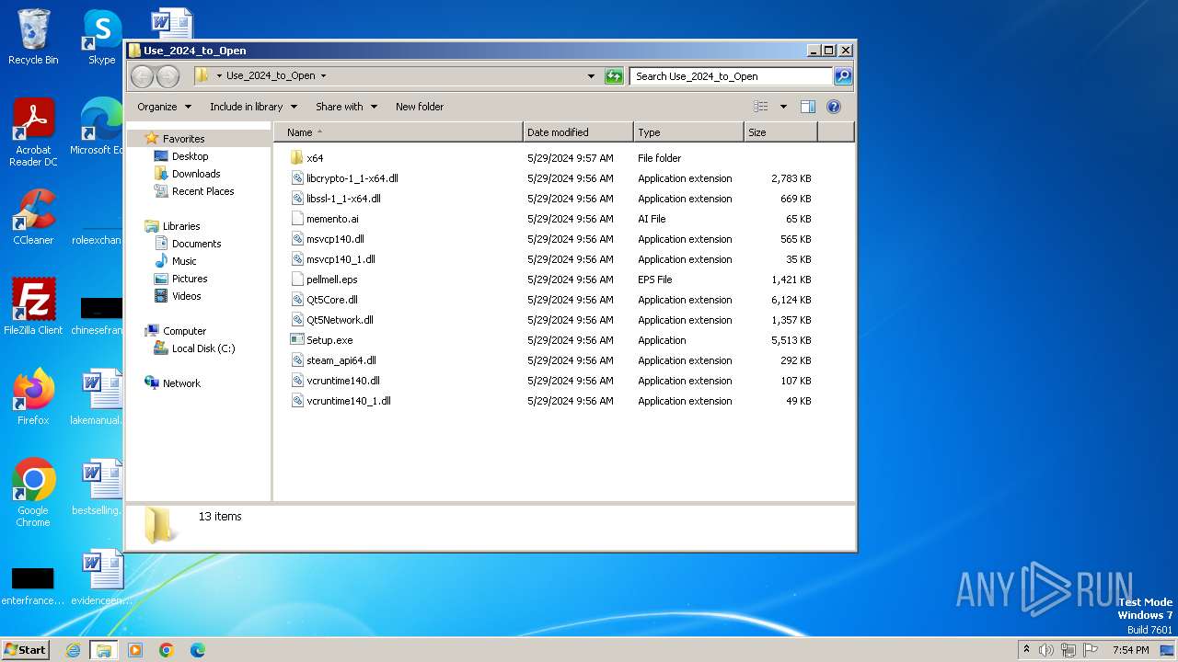Open Videos library in navigation pane
This screenshot has height=662, width=1178.
(186, 296)
